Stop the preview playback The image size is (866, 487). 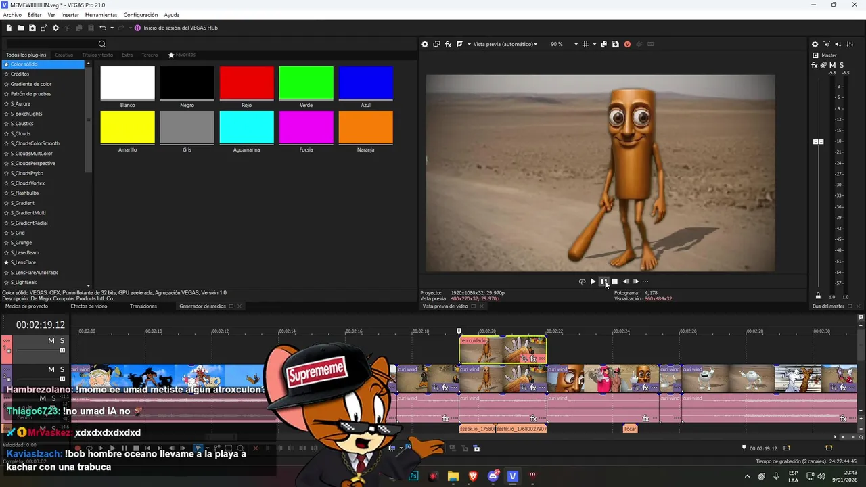614,281
